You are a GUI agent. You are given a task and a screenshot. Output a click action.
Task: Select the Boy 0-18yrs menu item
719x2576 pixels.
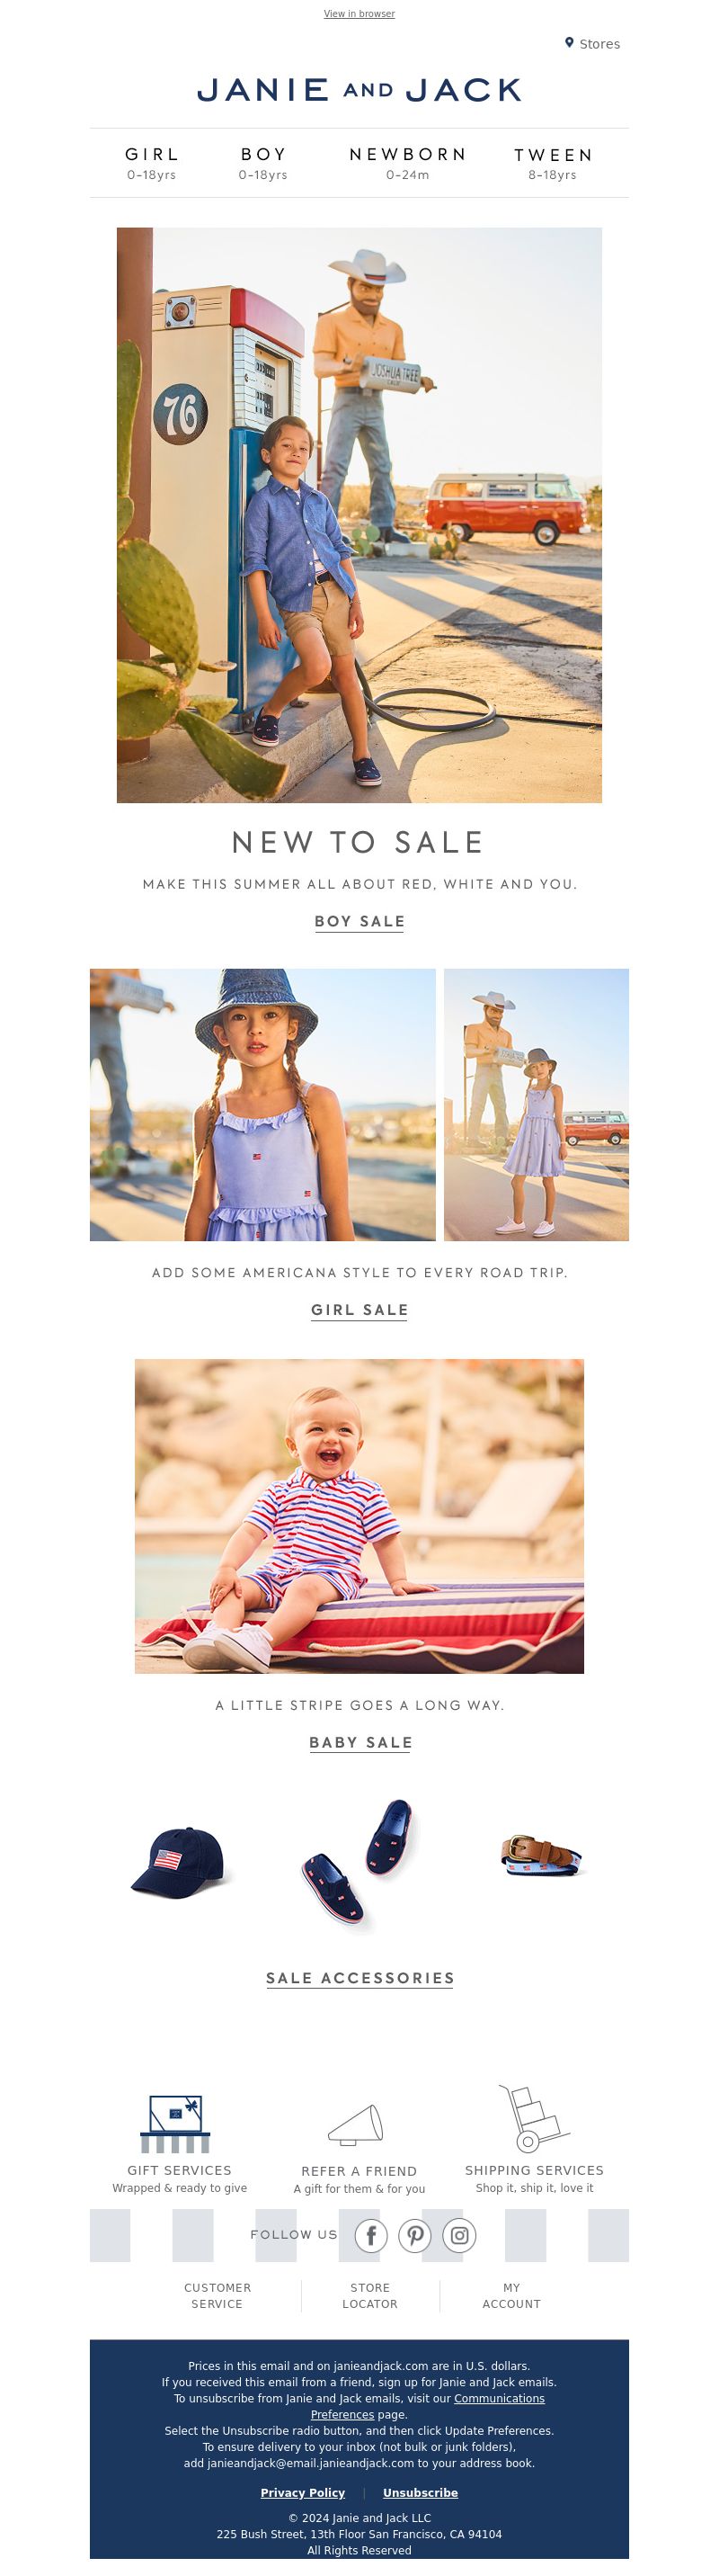[263, 163]
